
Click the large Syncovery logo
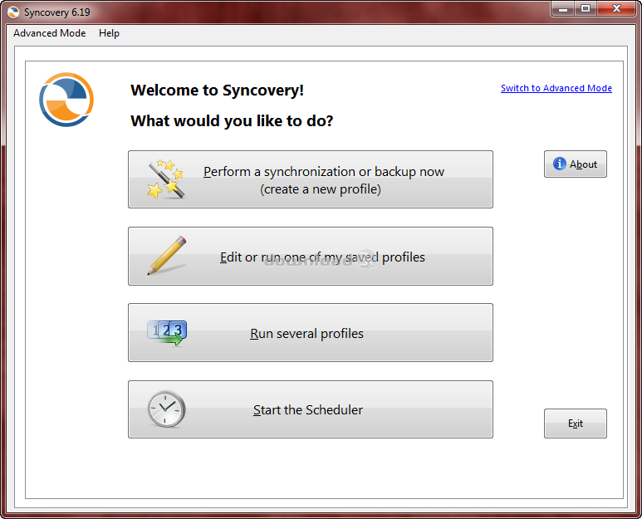click(x=66, y=100)
